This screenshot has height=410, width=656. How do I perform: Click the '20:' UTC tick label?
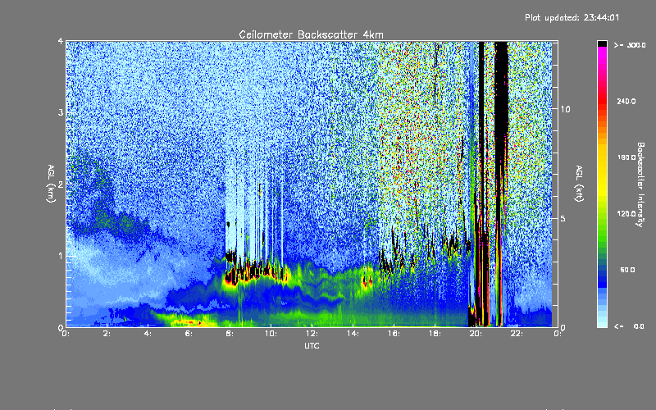pyautogui.click(x=476, y=334)
